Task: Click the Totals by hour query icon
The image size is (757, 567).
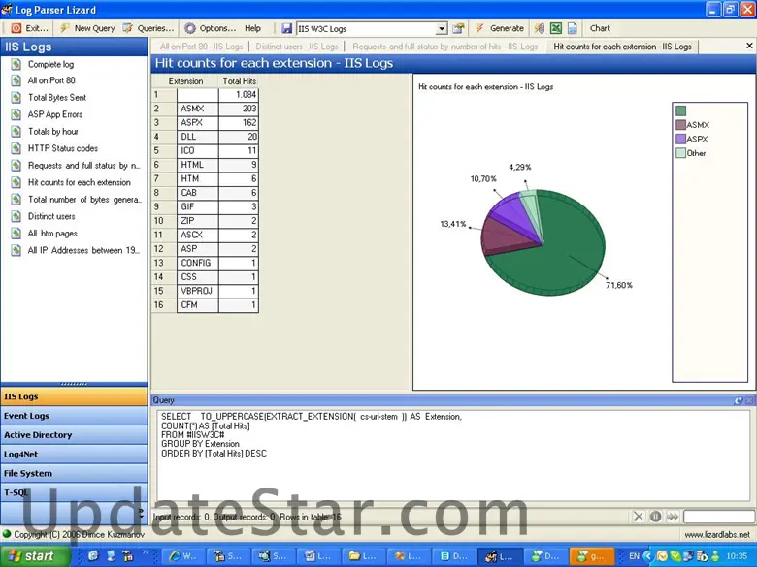Action: pyautogui.click(x=16, y=131)
